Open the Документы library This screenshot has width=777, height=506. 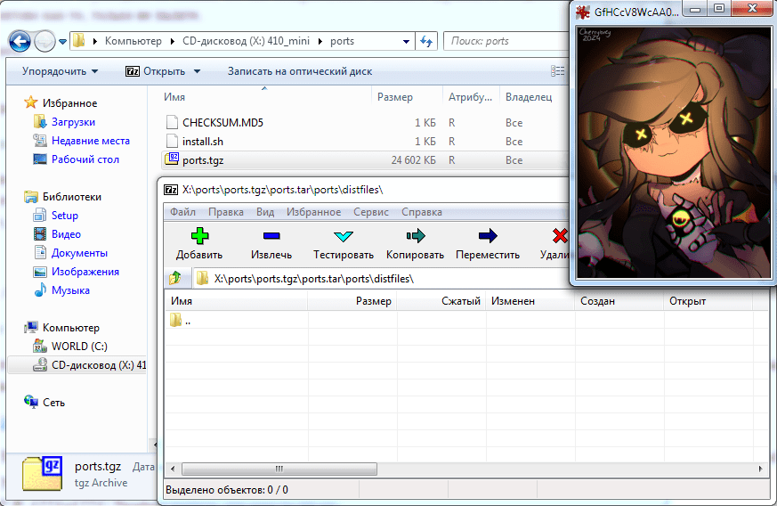(x=79, y=253)
